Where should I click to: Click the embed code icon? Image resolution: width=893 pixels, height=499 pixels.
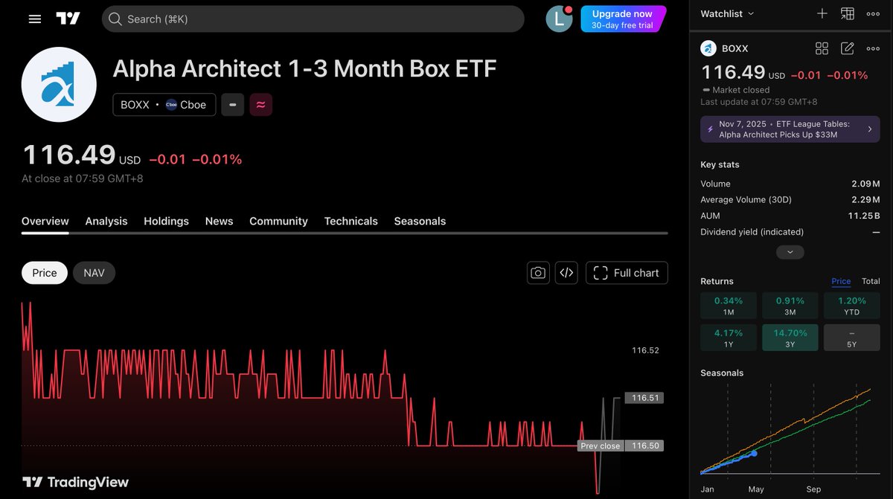[x=566, y=273]
